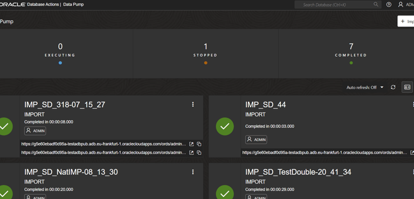Image resolution: width=414 pixels, height=199 pixels.
Task: Copy second URL of IMP_SD_318-07_15_27
Action: [199, 153]
